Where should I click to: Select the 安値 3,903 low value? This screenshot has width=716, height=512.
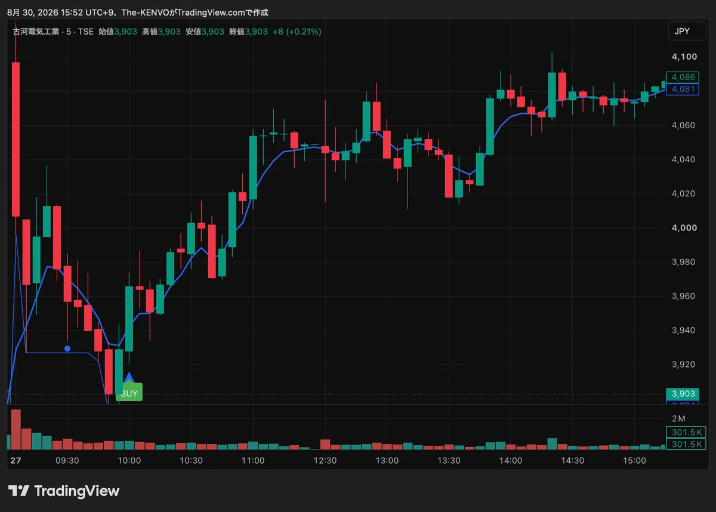(205, 32)
